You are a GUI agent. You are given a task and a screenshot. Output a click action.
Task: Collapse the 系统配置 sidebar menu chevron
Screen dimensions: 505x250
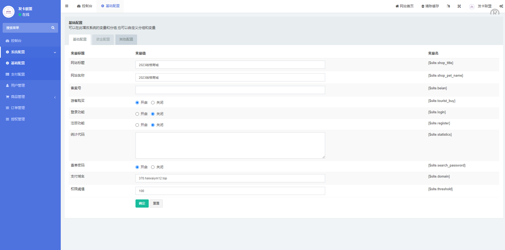click(x=55, y=52)
